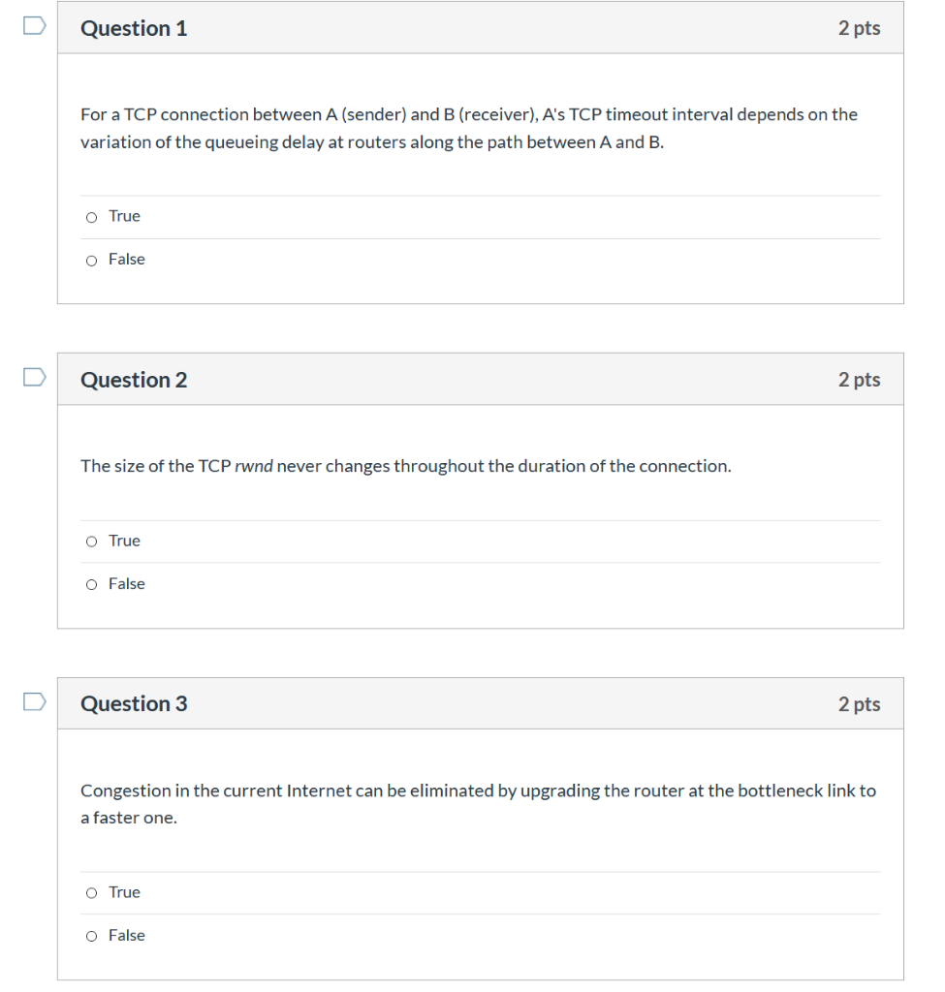Select False for Question 1
The image size is (945, 992).
pos(90,260)
